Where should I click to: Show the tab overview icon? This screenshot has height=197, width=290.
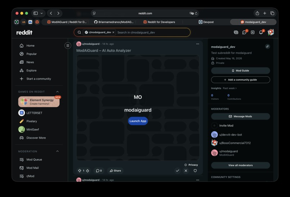(x=272, y=13)
